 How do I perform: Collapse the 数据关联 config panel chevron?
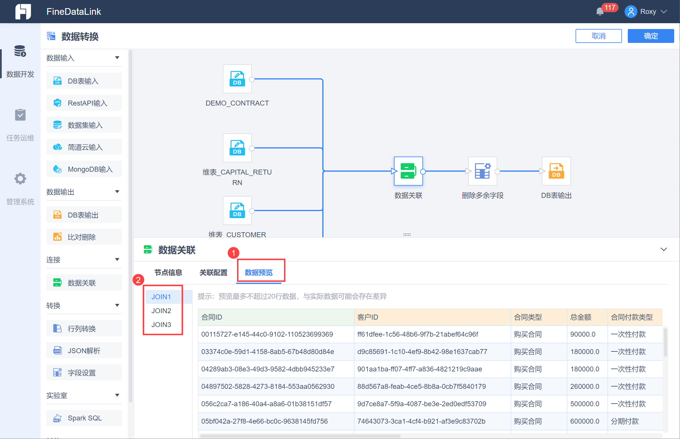coord(663,249)
